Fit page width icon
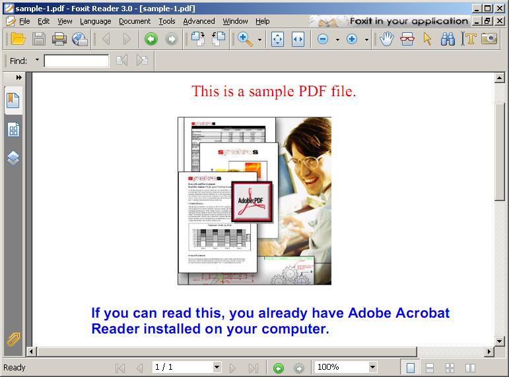The height and width of the screenshot is (377, 509). (298, 40)
